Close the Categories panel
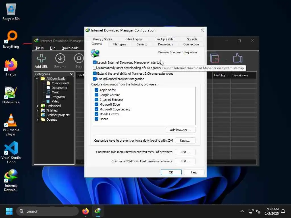Viewport: 291px width, 218px height. (x=71, y=74)
